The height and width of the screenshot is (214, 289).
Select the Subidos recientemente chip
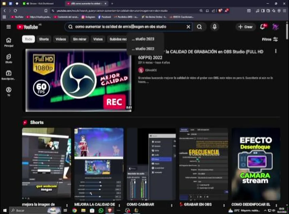pyautogui.click(x=117, y=39)
